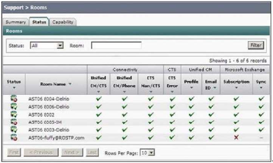Click Profile checkmark for AST06 8004-Delrio
Viewport: 273px width, 163px height.
coord(191,99)
